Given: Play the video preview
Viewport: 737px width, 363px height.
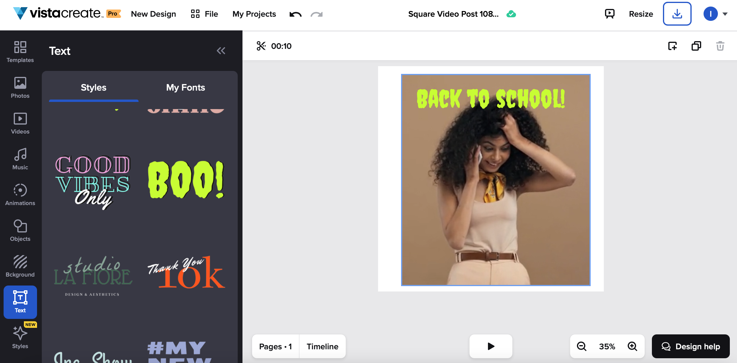Looking at the screenshot, I should pos(491,346).
